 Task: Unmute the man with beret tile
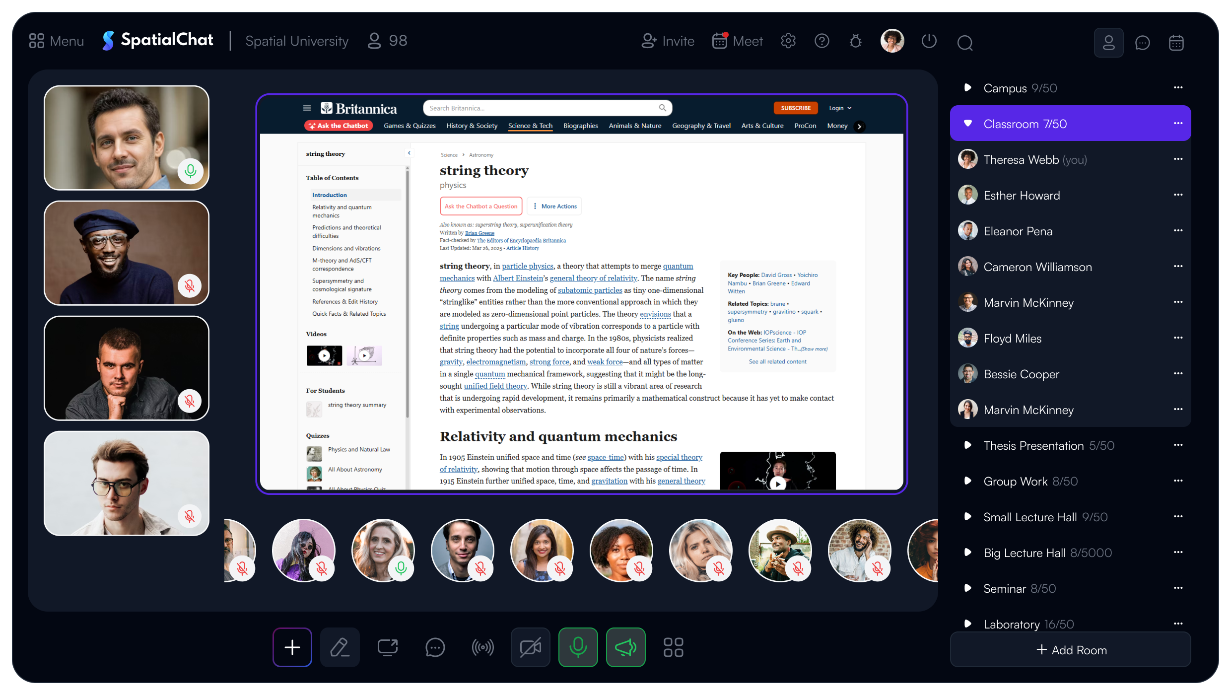[x=190, y=286]
